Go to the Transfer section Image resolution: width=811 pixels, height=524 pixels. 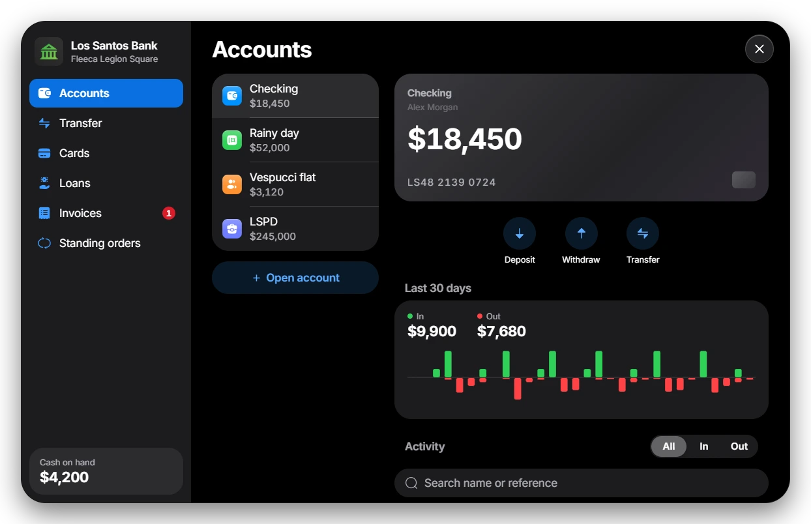[106, 123]
